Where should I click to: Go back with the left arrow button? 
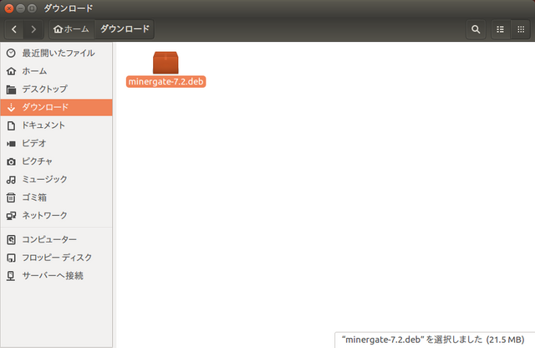[x=14, y=29]
